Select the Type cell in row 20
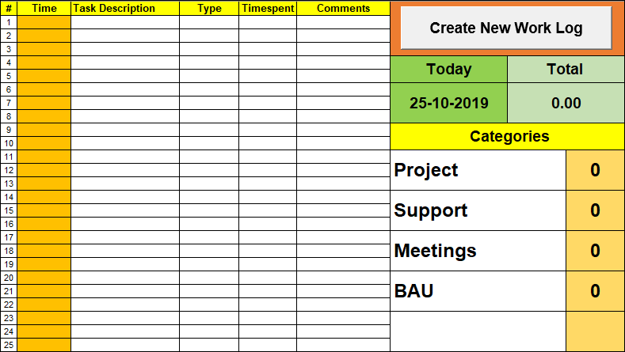The width and height of the screenshot is (625, 352). pos(209,278)
